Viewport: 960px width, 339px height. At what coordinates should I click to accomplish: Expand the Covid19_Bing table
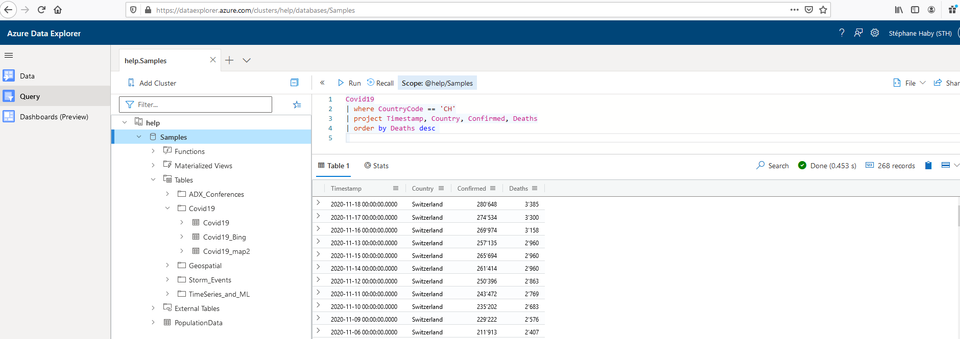(182, 237)
